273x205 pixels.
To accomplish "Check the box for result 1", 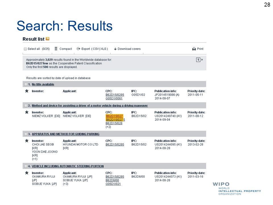I will point(26,84).
